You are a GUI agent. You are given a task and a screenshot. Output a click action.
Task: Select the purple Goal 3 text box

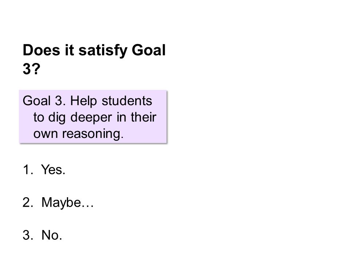[93, 116]
